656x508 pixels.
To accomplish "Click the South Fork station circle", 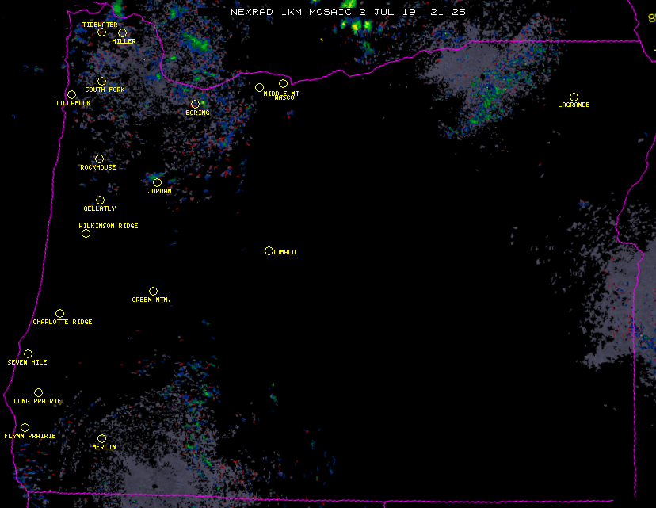I will pyautogui.click(x=101, y=81).
